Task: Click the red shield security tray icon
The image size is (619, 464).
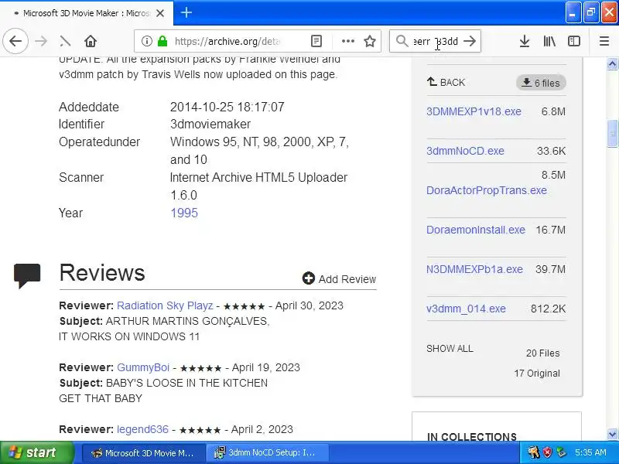Action: click(547, 452)
